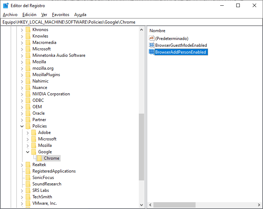The width and height of the screenshot is (263, 209).
Task: Click the Google folder icon
Action: (34, 152)
